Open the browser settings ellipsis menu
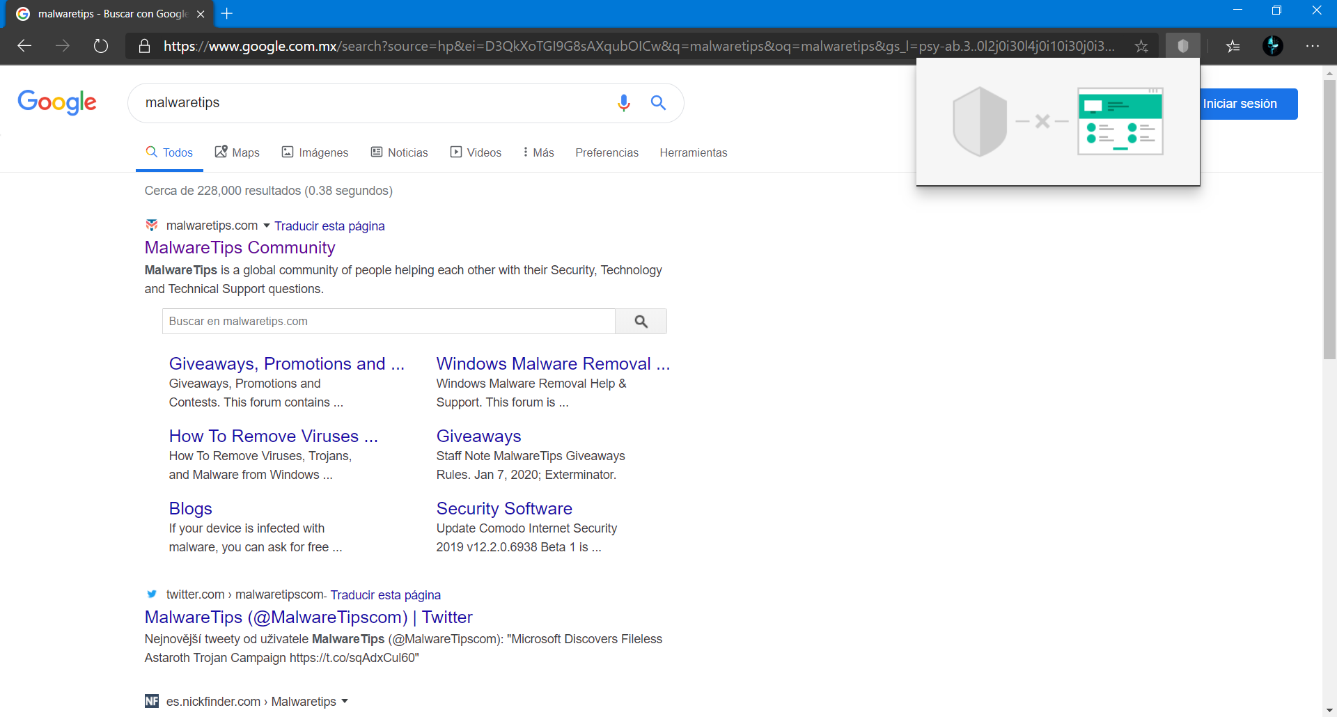The height and width of the screenshot is (717, 1337). (x=1313, y=46)
